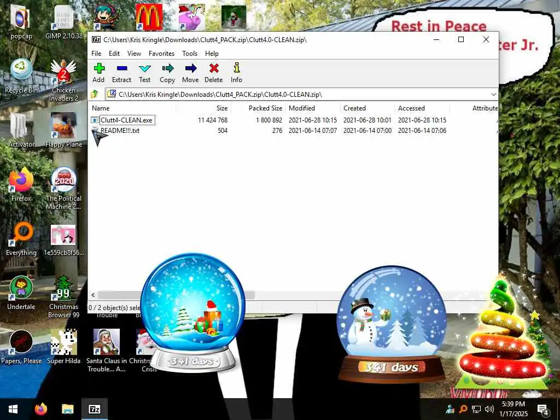The width and height of the screenshot is (560, 420).
Task: Open the Windows Start menu
Action: point(13,409)
